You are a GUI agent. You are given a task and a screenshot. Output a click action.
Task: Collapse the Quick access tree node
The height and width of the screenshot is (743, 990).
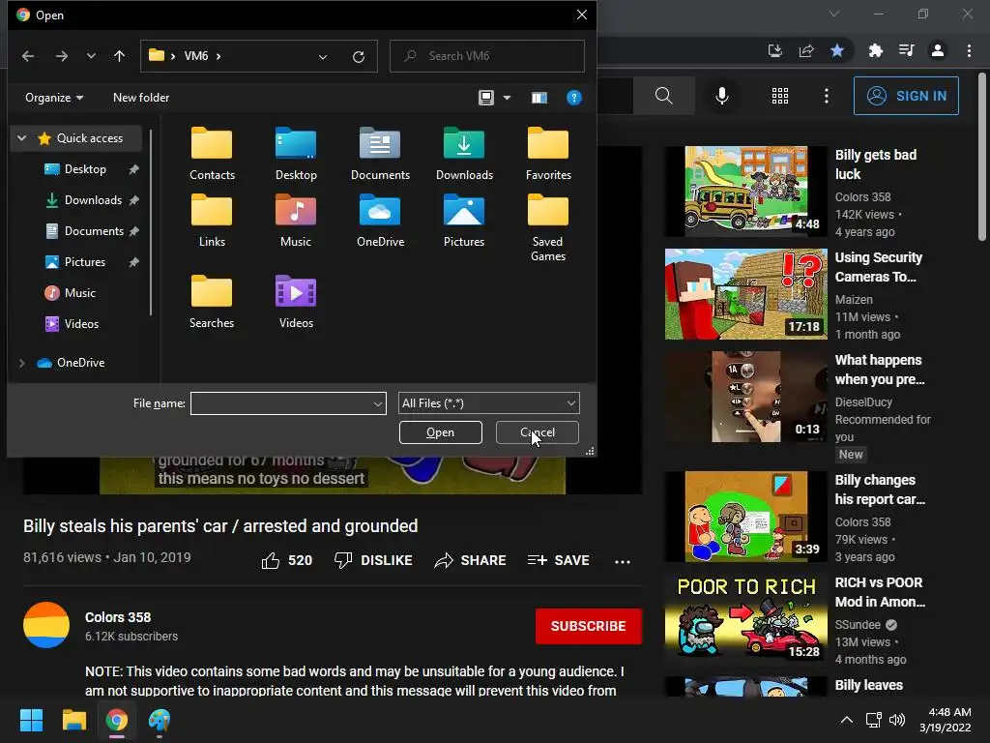click(x=21, y=137)
